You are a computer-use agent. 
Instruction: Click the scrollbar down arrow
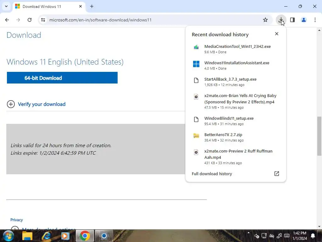[319, 227]
